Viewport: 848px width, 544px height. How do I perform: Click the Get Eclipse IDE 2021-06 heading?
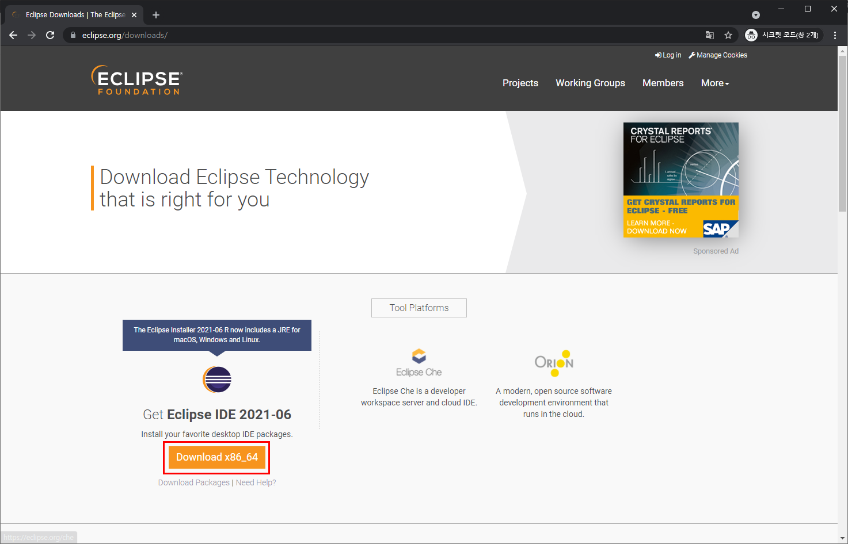(217, 415)
